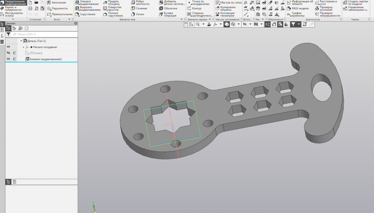Click the Ребро жесткости rib tool
The width and height of the screenshot is (374, 213).
point(140,3)
